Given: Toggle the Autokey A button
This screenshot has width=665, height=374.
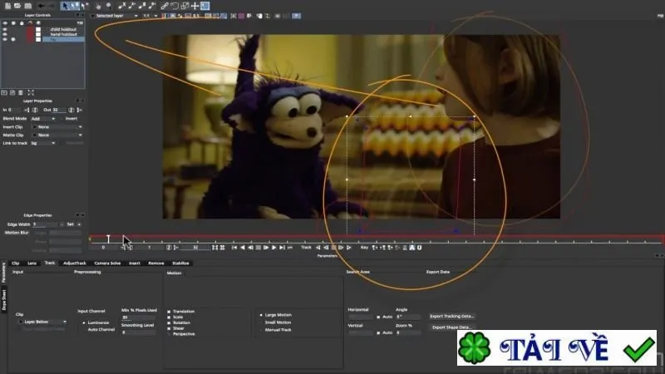Looking at the screenshot, I should click(411, 248).
